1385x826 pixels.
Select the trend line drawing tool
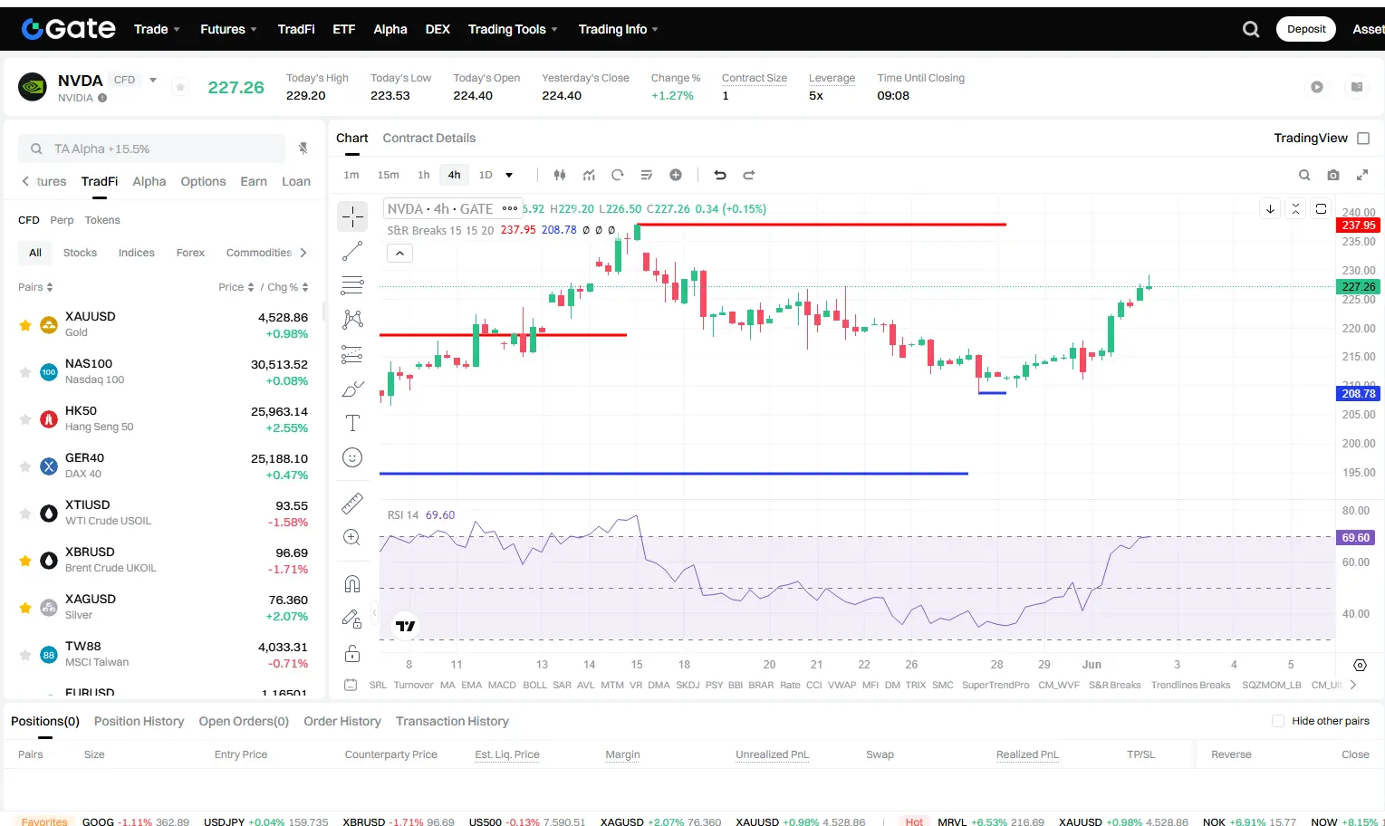[x=352, y=251]
